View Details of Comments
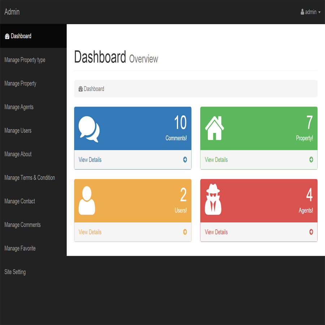This screenshot has height=325, width=325. pos(90,160)
